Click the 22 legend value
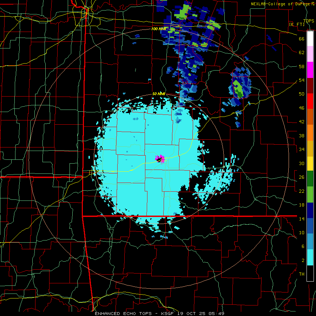Image resolution: width=316 pixels, height=316 pixels. (302, 191)
